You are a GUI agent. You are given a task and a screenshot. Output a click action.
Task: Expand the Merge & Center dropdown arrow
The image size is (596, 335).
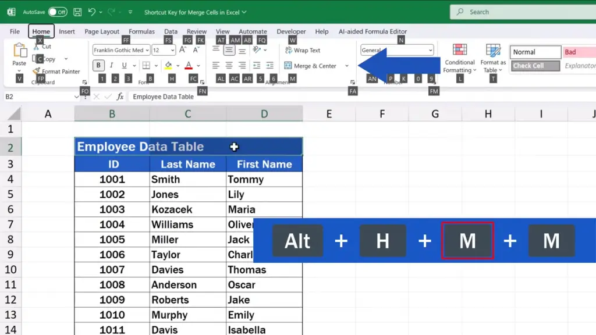(347, 66)
